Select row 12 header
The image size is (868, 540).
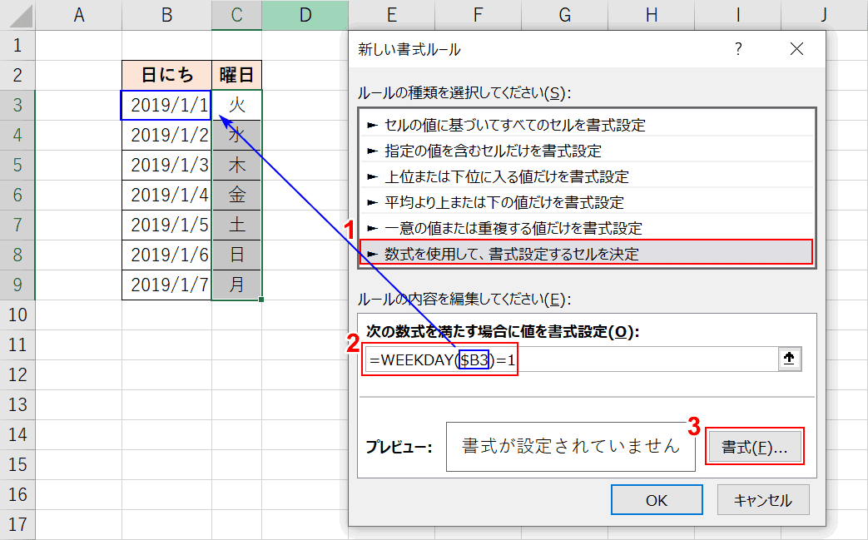coord(17,374)
